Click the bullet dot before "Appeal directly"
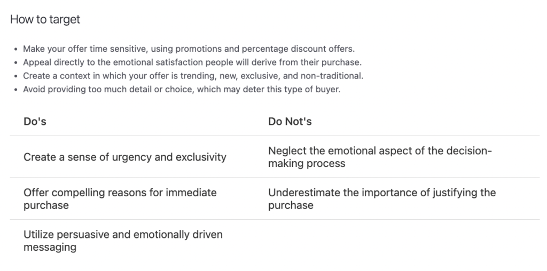This screenshot has height=271, width=547. tap(17, 63)
